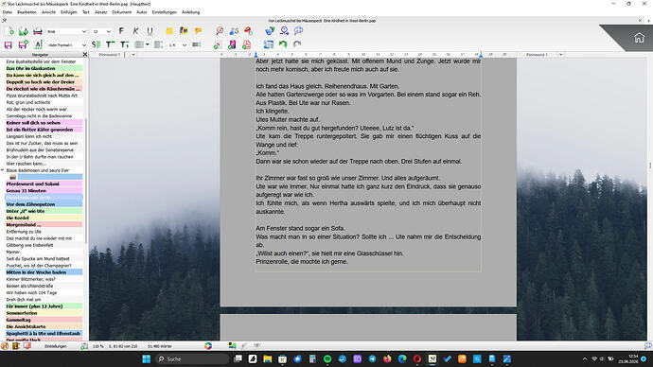Open the Bearbeiten menu
653x367 pixels.
pyautogui.click(x=26, y=12)
